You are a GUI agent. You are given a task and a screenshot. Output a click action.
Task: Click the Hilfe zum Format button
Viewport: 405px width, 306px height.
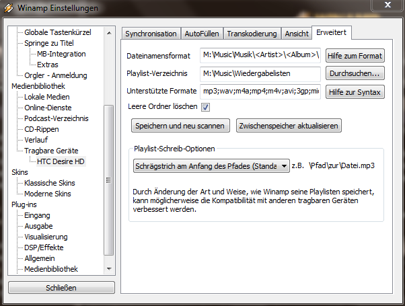[x=355, y=56]
